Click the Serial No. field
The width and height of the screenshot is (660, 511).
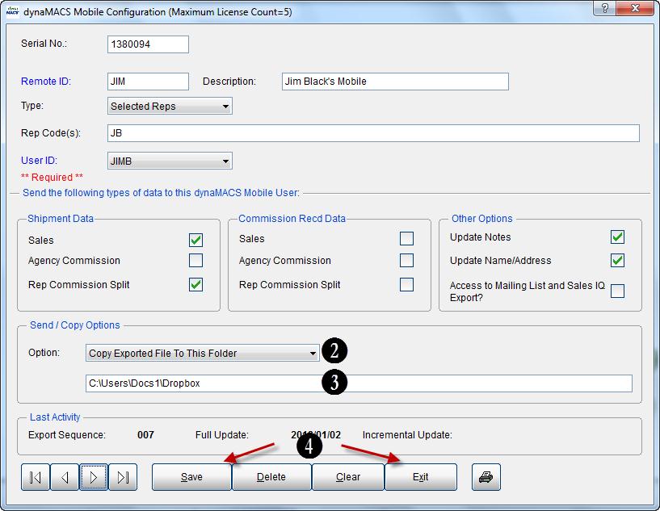(148, 44)
